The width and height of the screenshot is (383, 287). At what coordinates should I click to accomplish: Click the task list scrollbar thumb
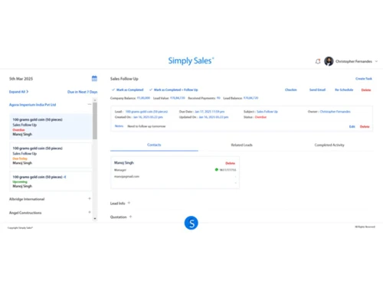(x=95, y=121)
